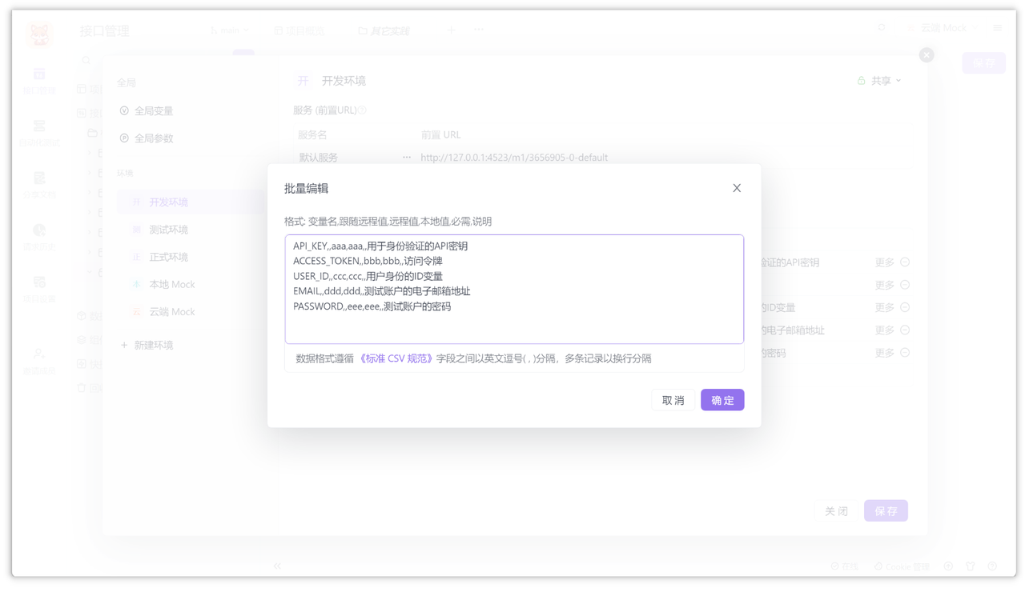Open 自动化测试 in left navigation
Viewport: 1025px width, 592px height.
[x=39, y=133]
